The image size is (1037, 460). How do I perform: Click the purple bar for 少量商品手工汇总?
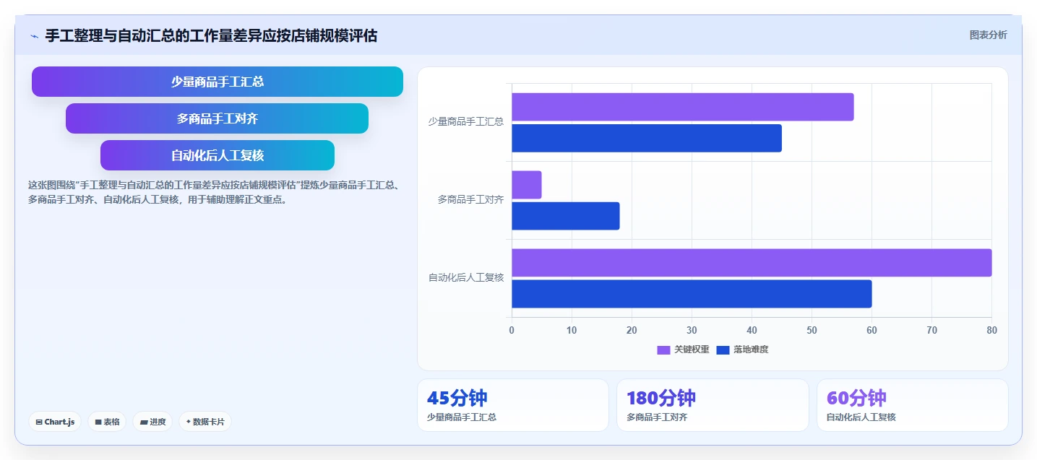pyautogui.click(x=683, y=107)
